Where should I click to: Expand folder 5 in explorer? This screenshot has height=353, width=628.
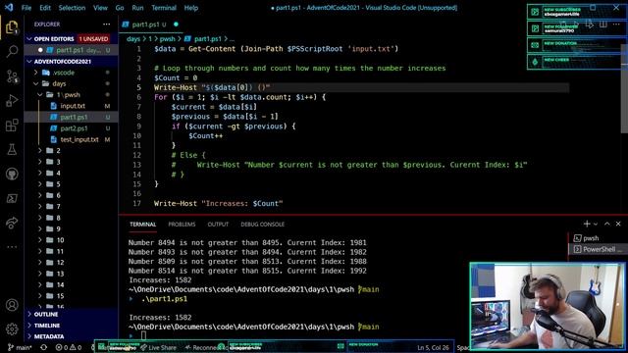click(x=72, y=184)
